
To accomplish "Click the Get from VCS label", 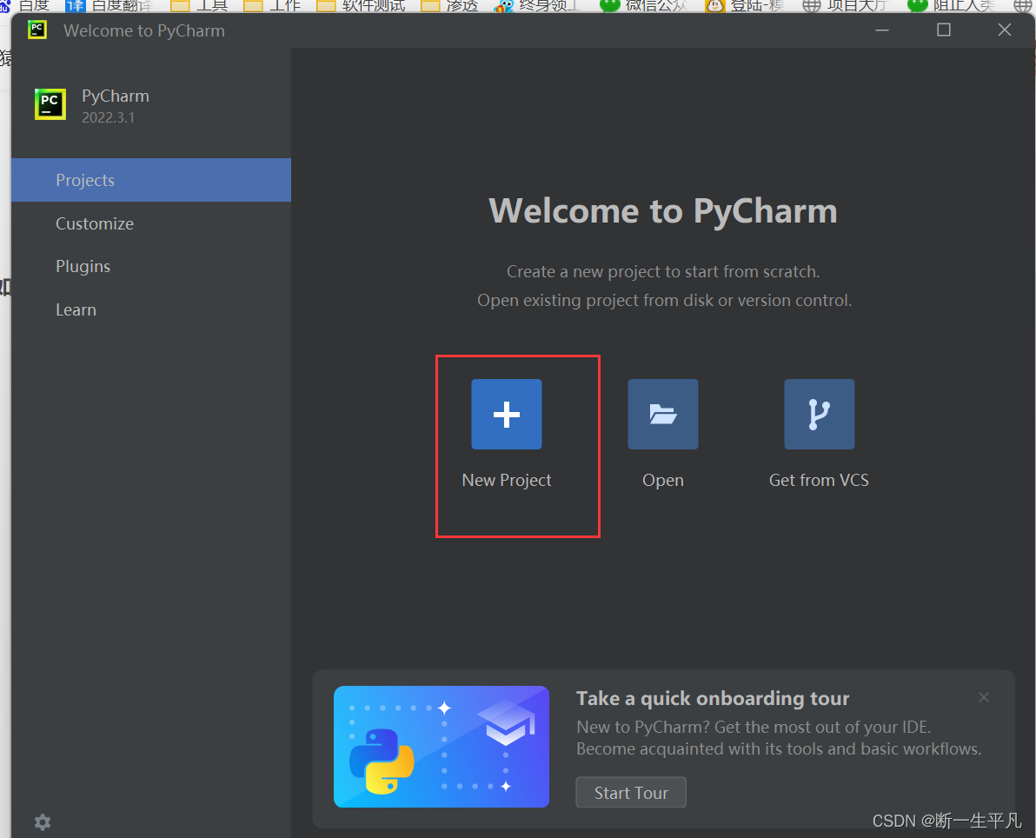I will point(819,481).
